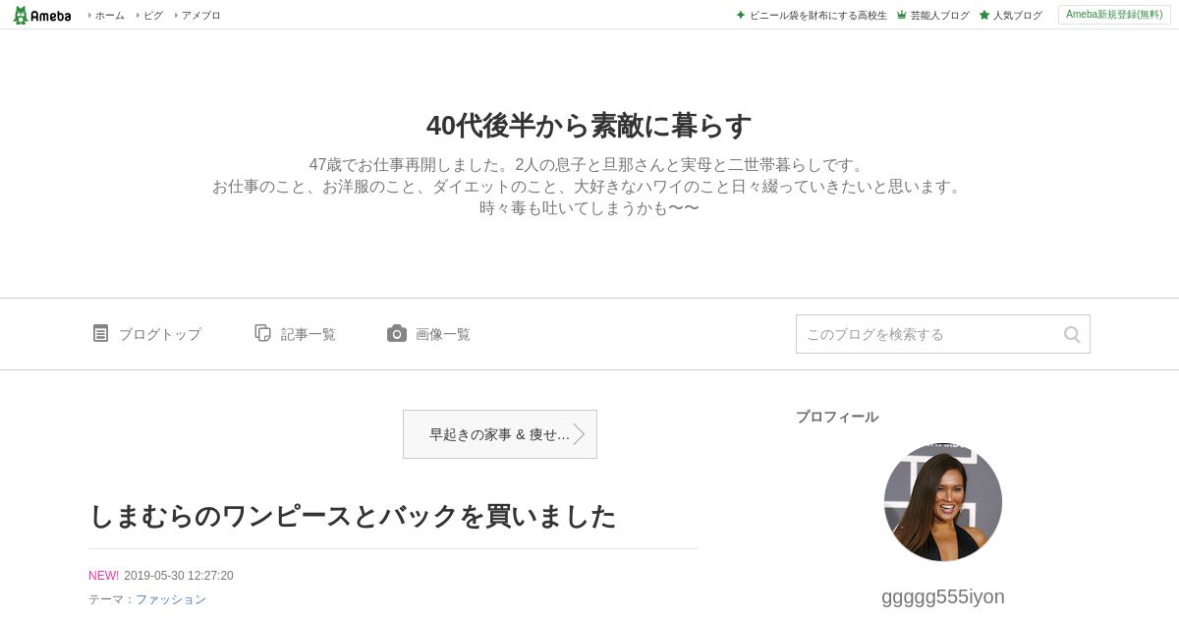This screenshot has height=619, width=1179.
Task: Open post title しまむらのワンピースとバックを買いました
Action: pyautogui.click(x=353, y=516)
